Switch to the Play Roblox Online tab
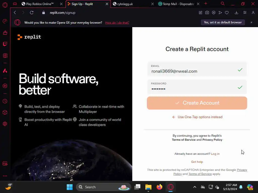The image size is (258, 193). tap(40, 4)
